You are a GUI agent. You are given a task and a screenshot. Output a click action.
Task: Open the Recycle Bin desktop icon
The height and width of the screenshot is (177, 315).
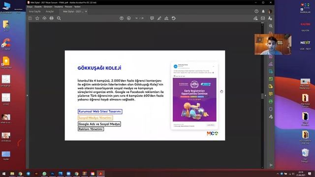point(305,156)
